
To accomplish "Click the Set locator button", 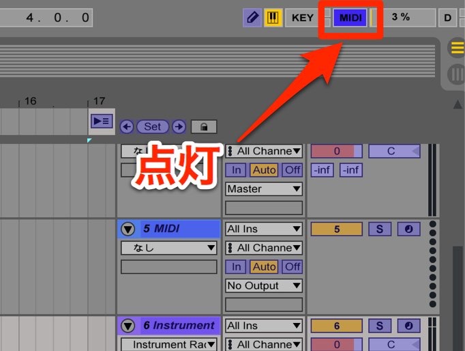I will [153, 127].
